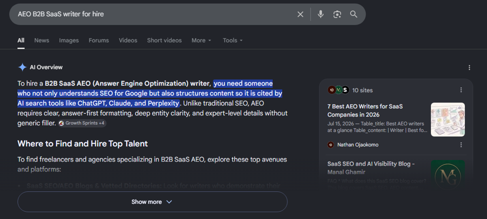Start voice search with microphone icon
This screenshot has height=219, width=487.
tap(321, 14)
